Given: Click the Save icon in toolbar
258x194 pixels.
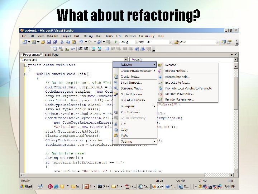Looking at the screenshot, I should [x=49, y=42].
